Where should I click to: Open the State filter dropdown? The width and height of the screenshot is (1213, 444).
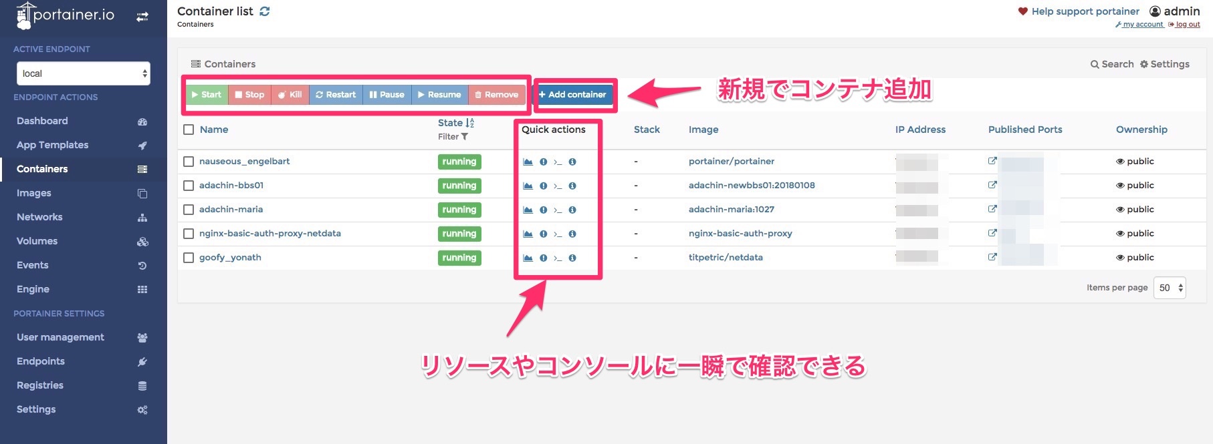(453, 137)
